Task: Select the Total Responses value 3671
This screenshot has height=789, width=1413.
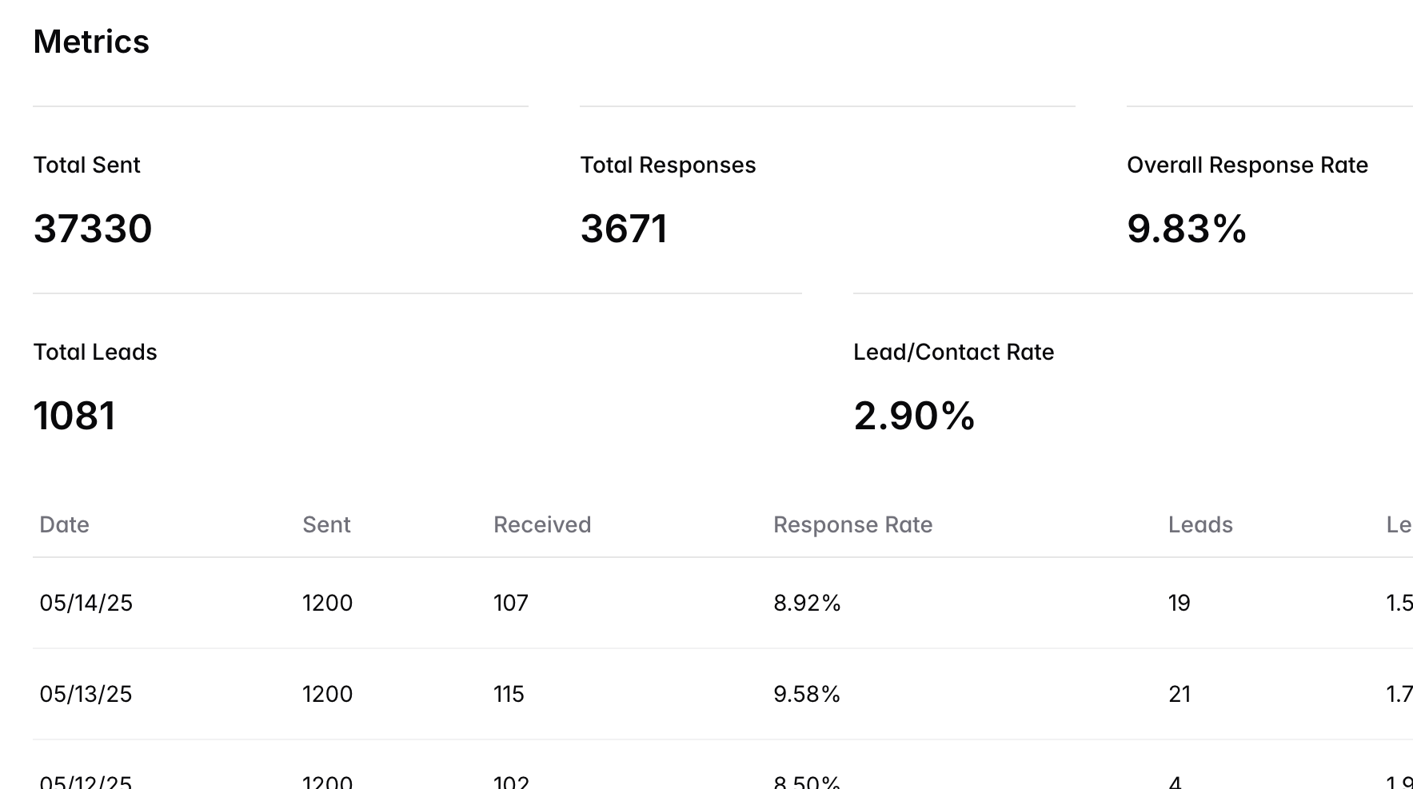Action: coord(624,229)
